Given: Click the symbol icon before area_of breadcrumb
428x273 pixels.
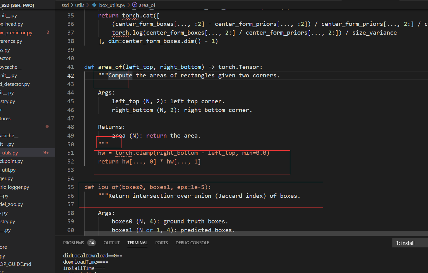Looking at the screenshot, I should click(x=134, y=5).
